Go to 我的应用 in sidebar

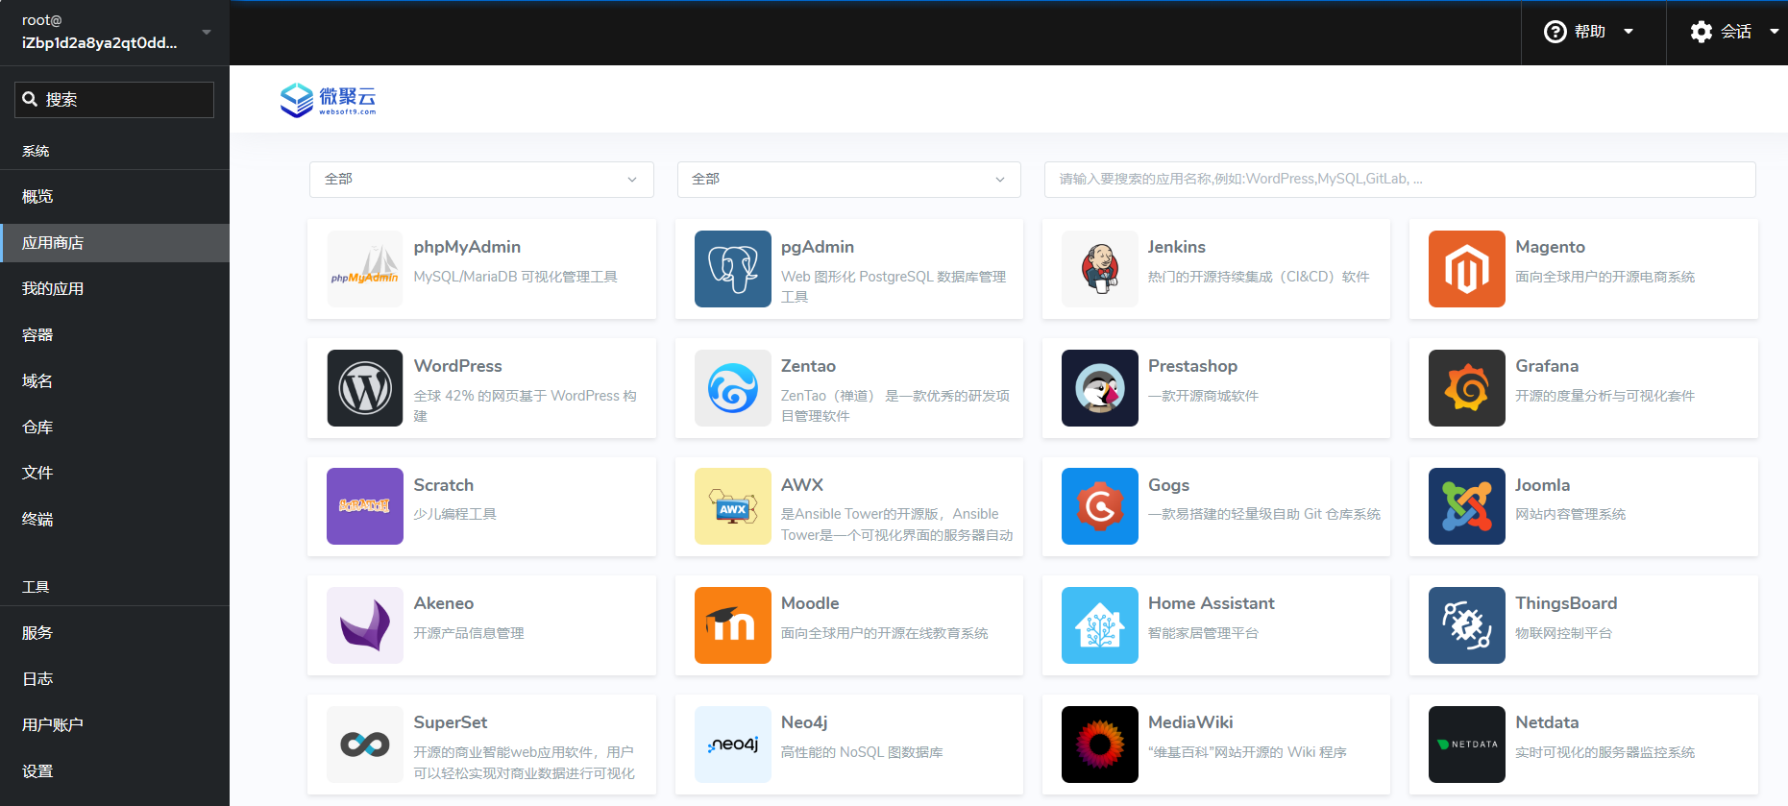click(53, 289)
